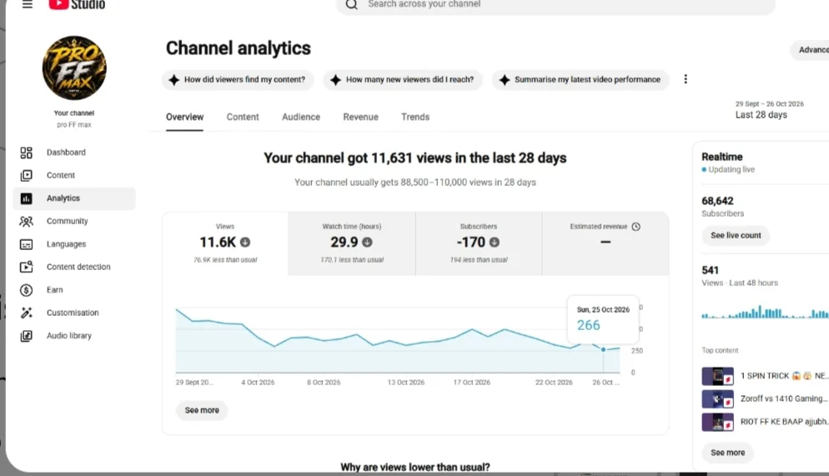The image size is (829, 476).
Task: Switch to the Trends tab
Action: (415, 118)
